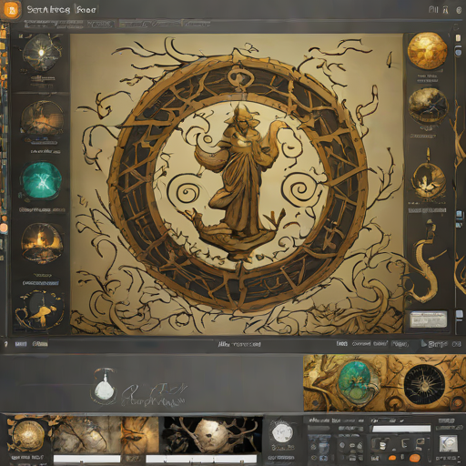Select the glowing teal orb in left panel
The image size is (466, 466).
pyautogui.click(x=42, y=181)
